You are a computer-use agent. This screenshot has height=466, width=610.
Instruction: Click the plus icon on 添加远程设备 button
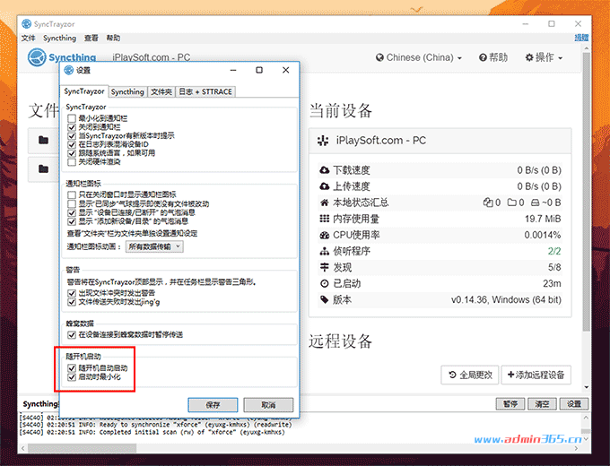(x=510, y=375)
